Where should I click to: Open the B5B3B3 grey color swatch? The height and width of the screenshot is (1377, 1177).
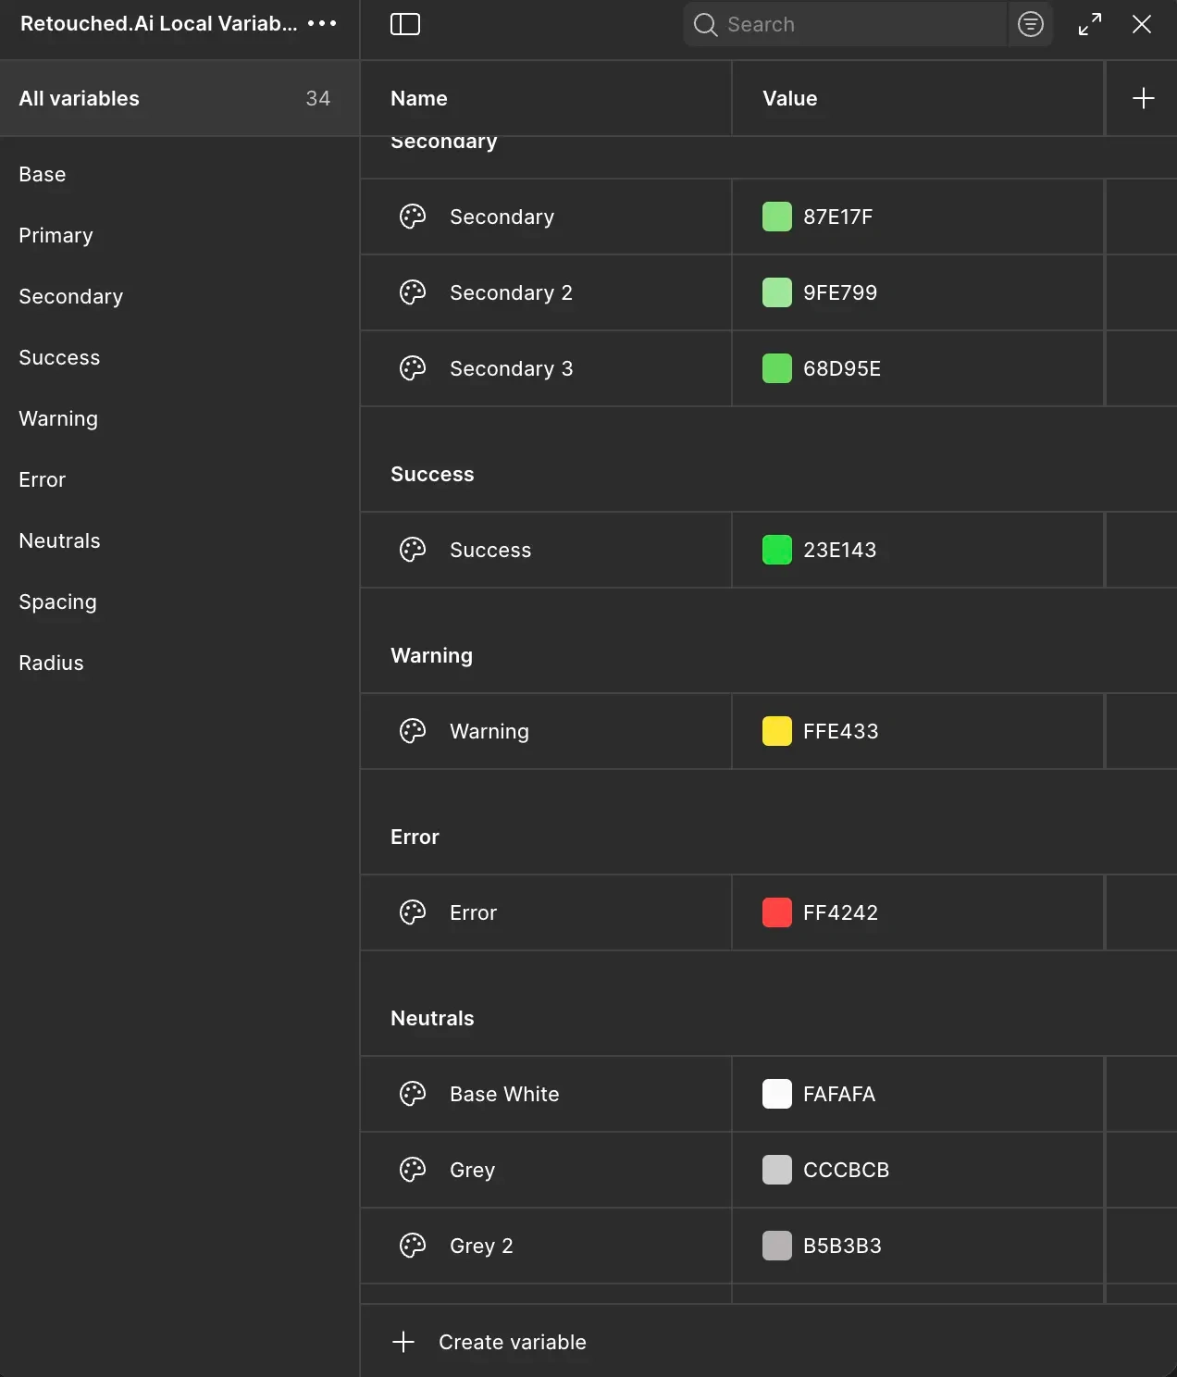777,1246
